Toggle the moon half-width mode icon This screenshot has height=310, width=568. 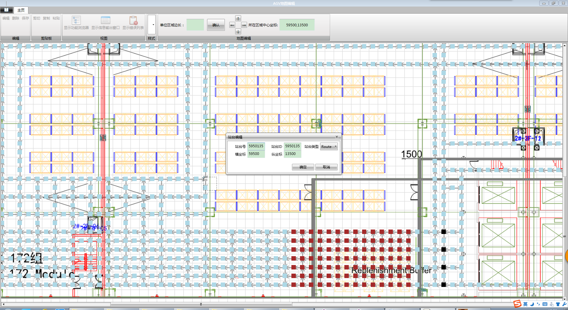click(x=532, y=304)
